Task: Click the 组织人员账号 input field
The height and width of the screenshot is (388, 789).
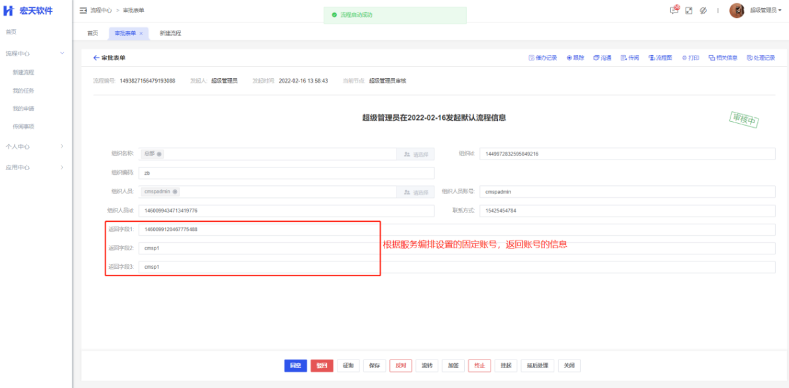Action: pyautogui.click(x=627, y=191)
